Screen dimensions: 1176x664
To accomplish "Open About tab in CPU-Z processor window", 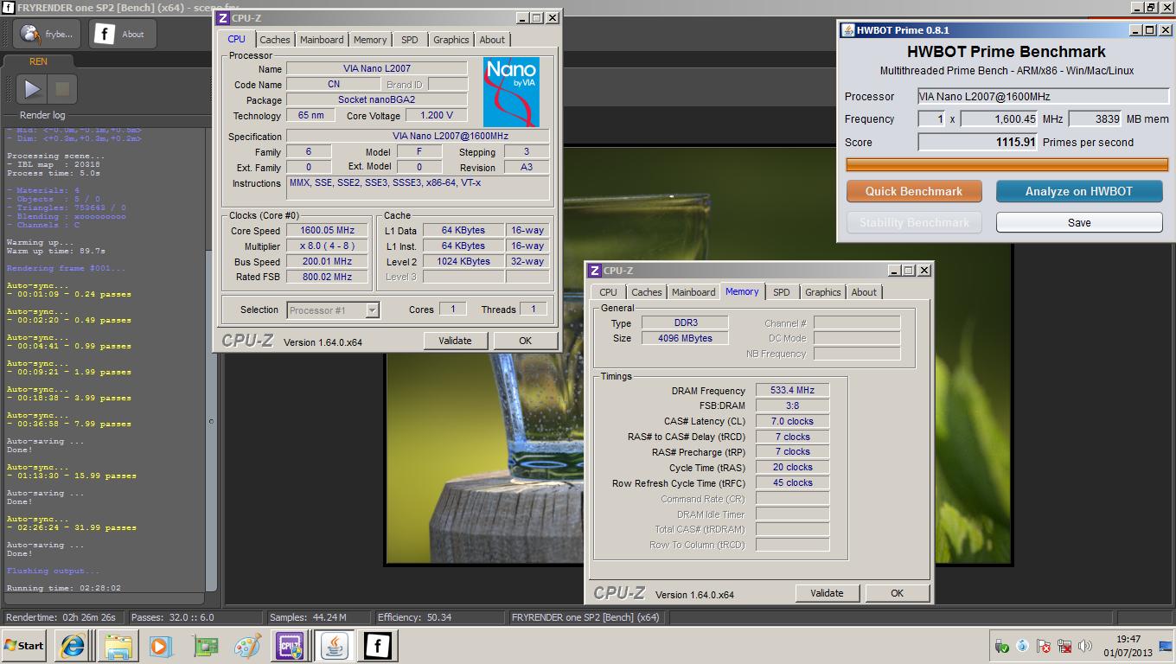I will (x=492, y=40).
